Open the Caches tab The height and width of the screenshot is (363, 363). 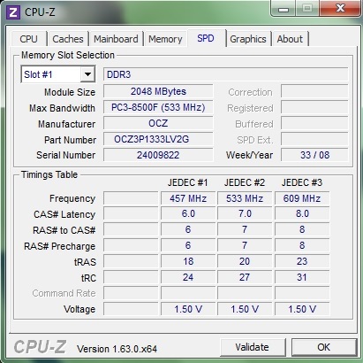[x=68, y=39]
